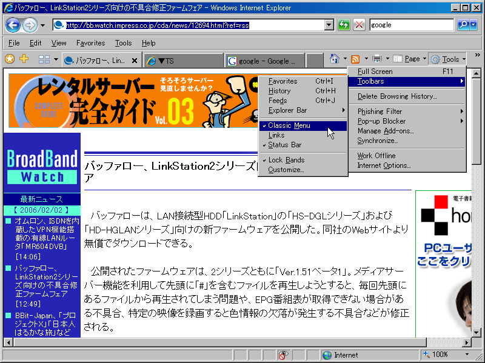This screenshot has height=363, width=485.
Task: Print page with the printer icon
Action: (376, 58)
